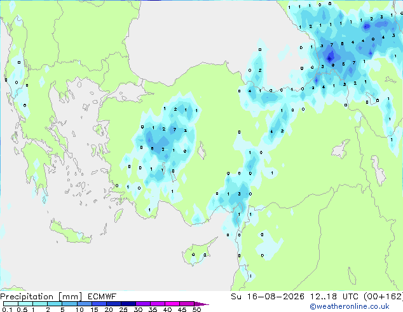
Task: Click the 1–2 mm legend color box
Action: pos(40,304)
